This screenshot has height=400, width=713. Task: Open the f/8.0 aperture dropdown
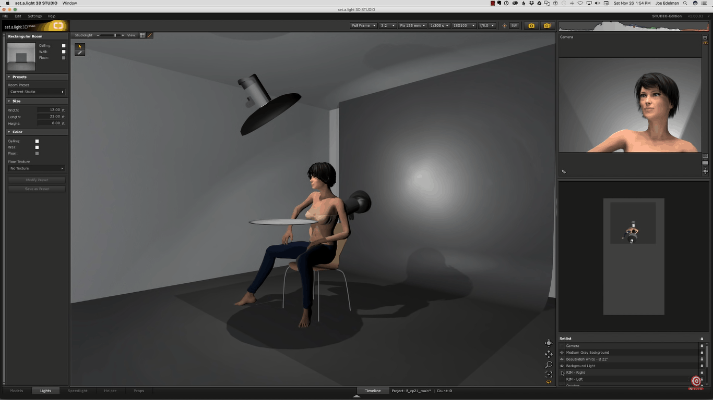click(x=486, y=26)
